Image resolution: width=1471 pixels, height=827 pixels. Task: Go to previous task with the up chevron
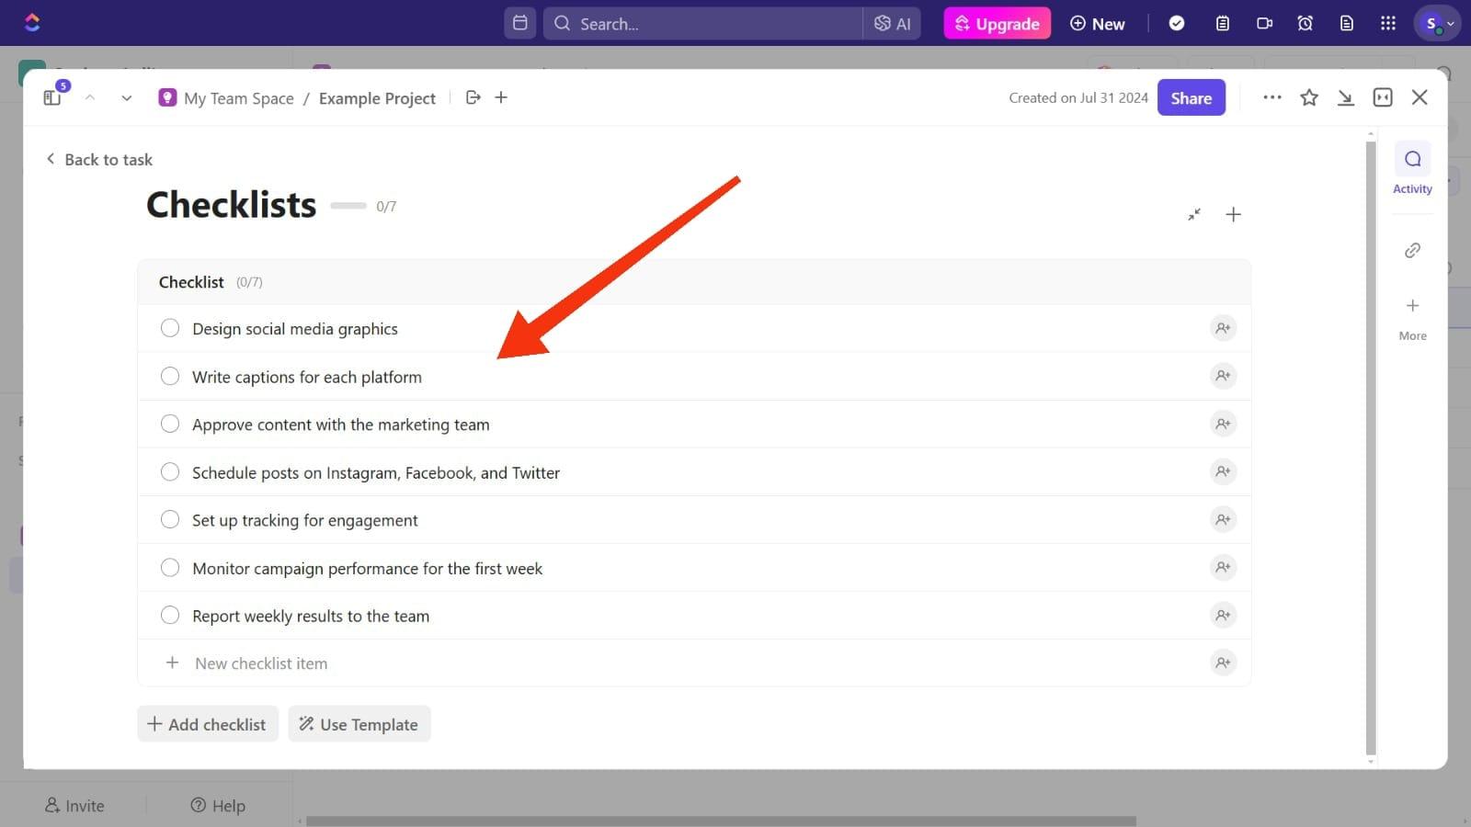(x=90, y=97)
